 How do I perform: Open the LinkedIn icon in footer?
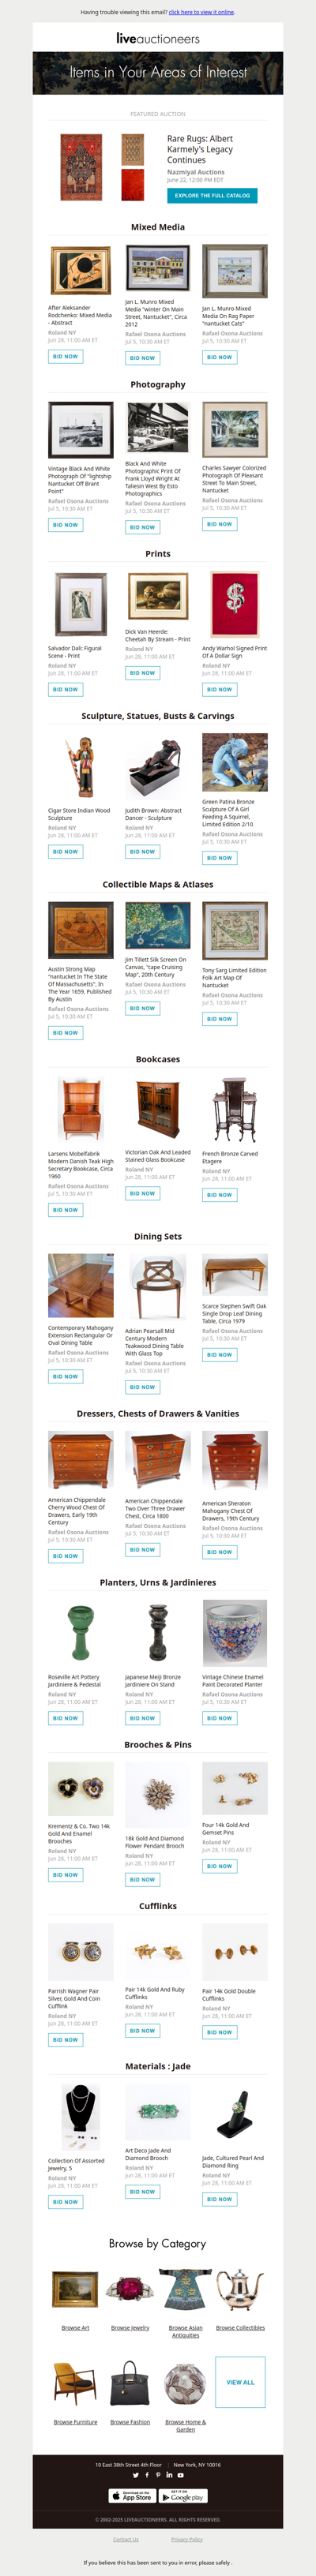(169, 2475)
